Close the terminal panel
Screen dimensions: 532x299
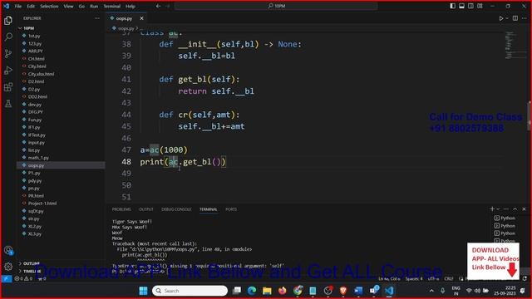[524, 209]
